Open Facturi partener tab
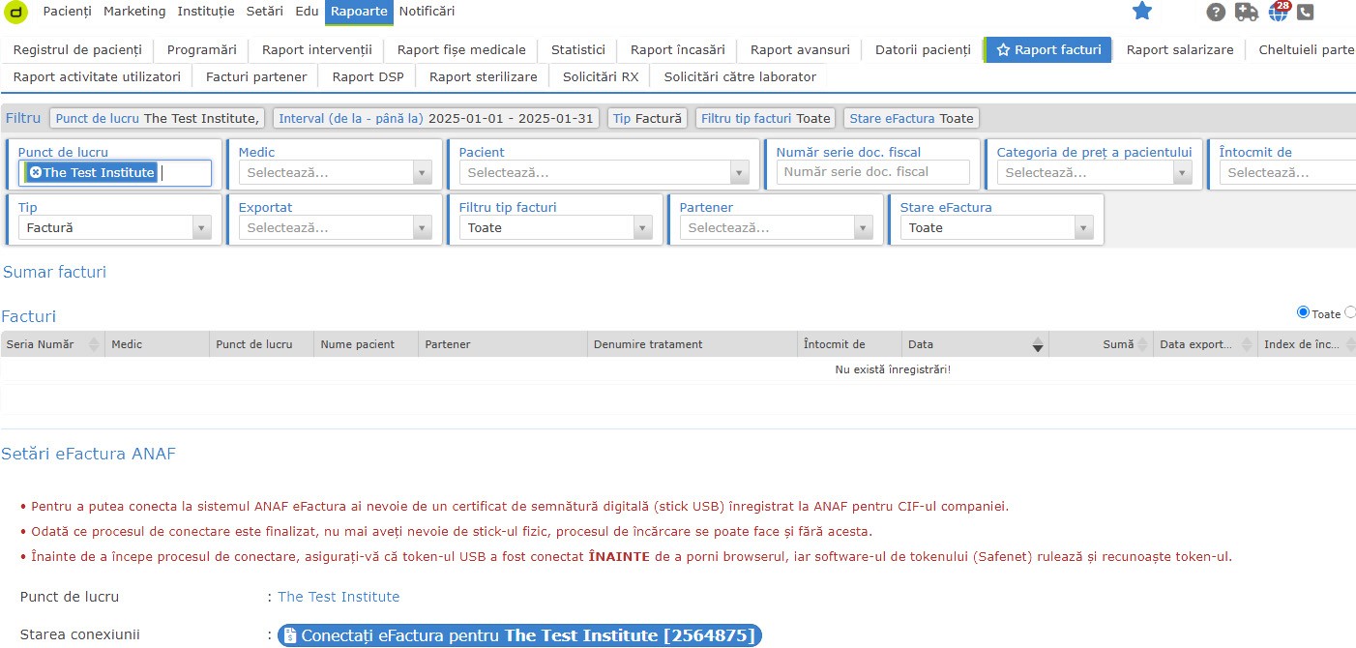This screenshot has width=1356, height=648. (x=256, y=76)
